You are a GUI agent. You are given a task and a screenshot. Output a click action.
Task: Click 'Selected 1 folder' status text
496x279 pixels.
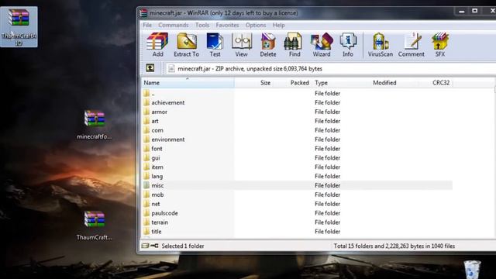coord(183,246)
